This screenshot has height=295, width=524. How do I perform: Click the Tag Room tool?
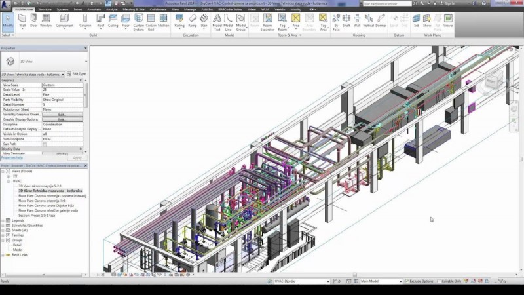coord(282,22)
